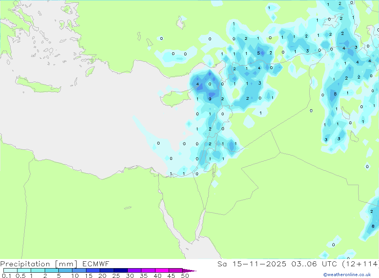Click the 20–25 mm legend color swatch
379x278 pixels.
(x=107, y=270)
